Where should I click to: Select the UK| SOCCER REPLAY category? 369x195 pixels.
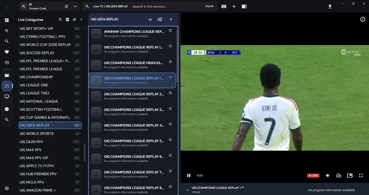coord(50,53)
